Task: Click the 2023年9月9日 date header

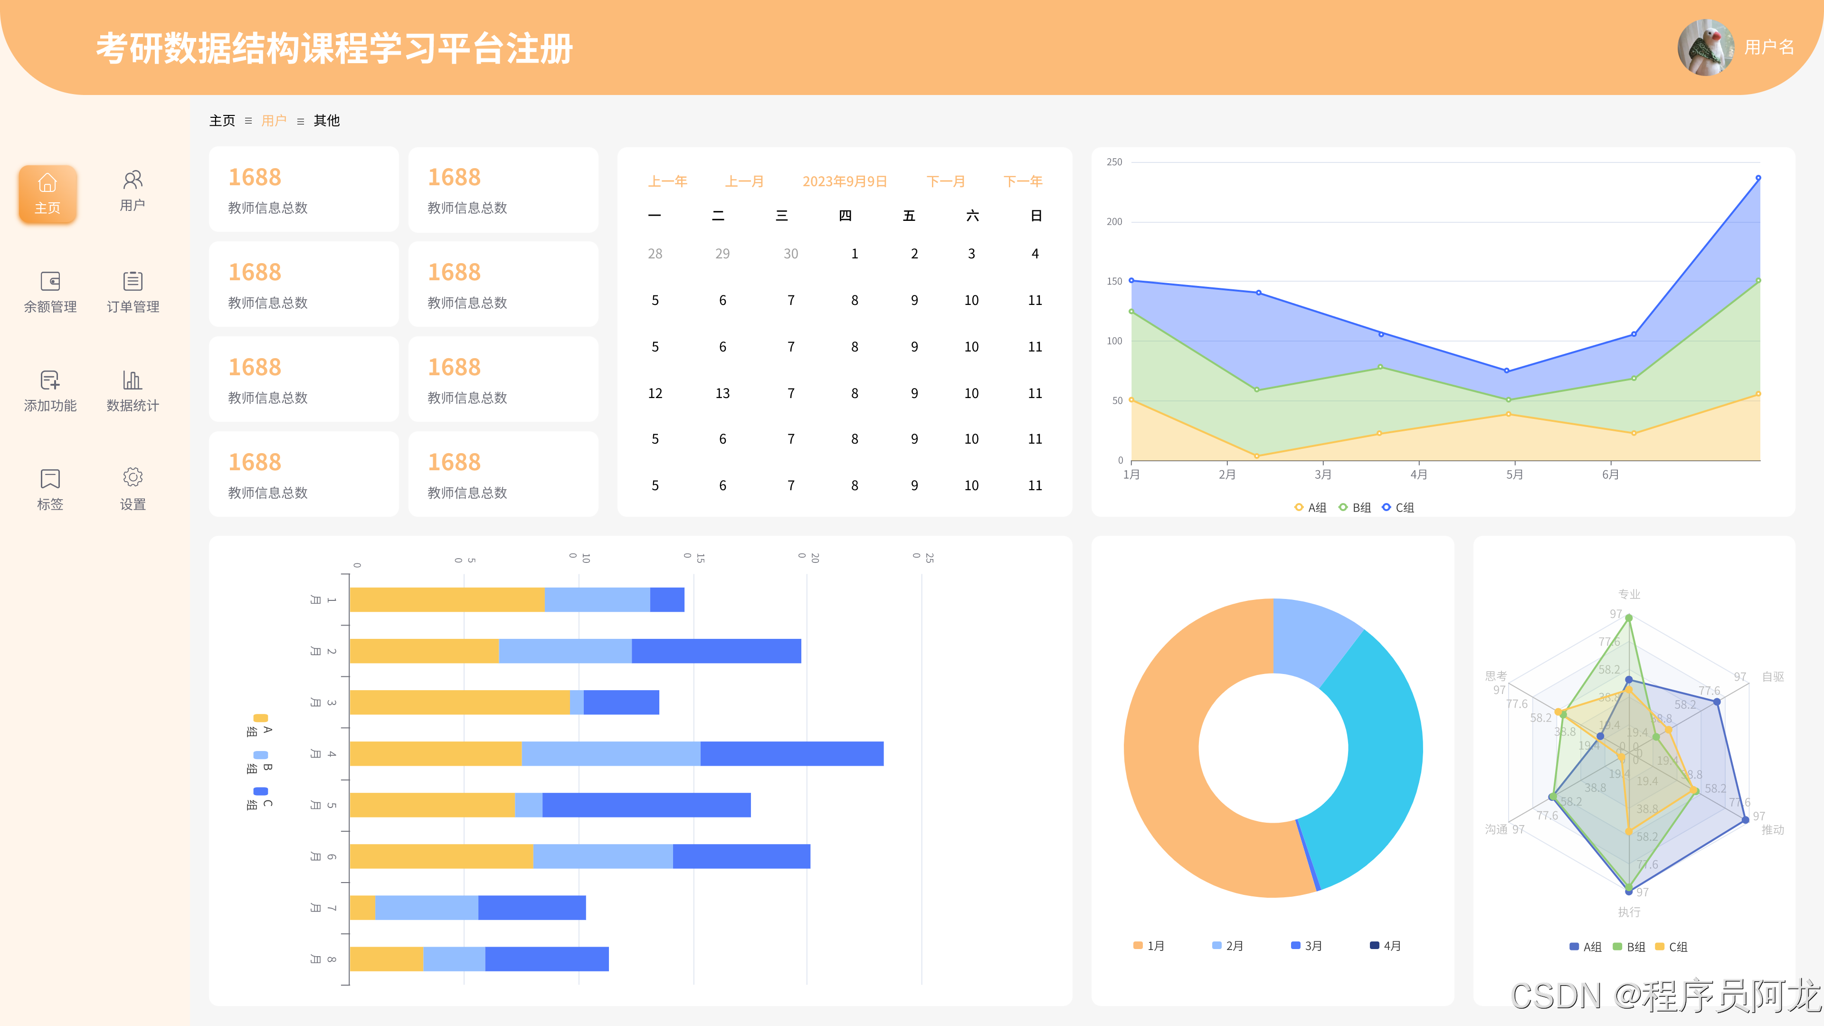Action: [844, 181]
